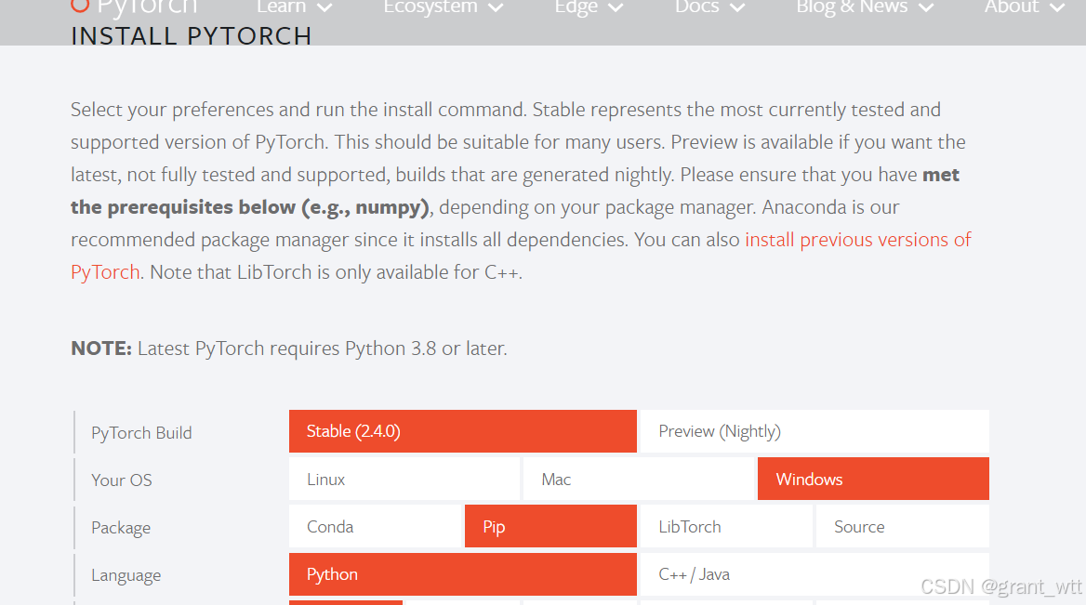Click the INSTALL PYTORCH heading

(x=191, y=36)
